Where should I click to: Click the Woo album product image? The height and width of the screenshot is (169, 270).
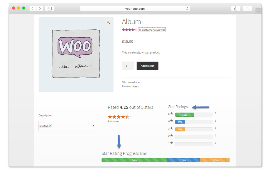pos(76,54)
